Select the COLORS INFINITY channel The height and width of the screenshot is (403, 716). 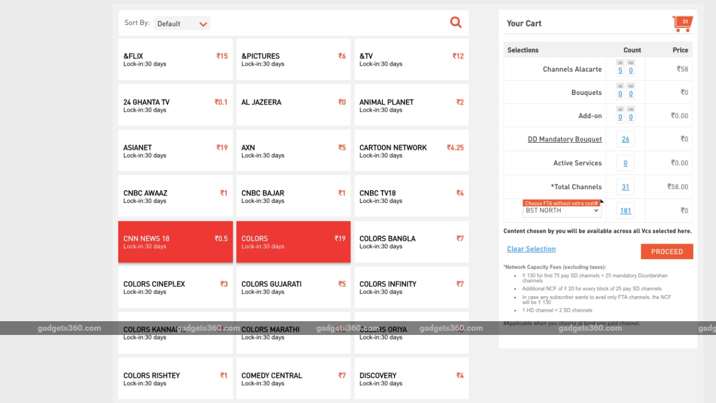412,287
